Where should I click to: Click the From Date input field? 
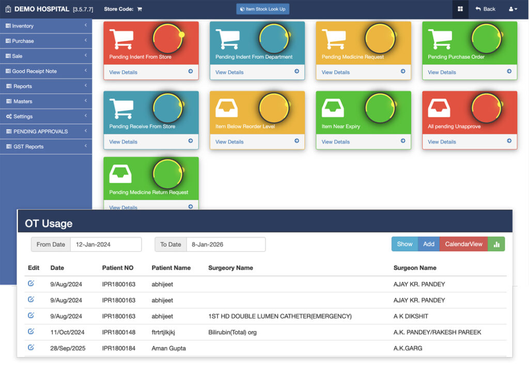105,244
